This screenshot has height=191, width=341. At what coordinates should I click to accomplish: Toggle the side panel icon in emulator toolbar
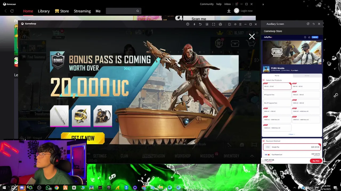click(x=229, y=24)
